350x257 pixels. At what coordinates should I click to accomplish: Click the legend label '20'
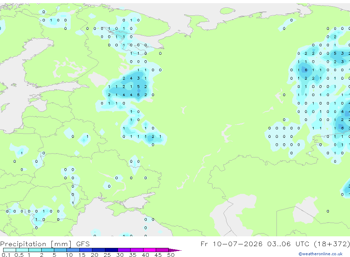click(94, 255)
